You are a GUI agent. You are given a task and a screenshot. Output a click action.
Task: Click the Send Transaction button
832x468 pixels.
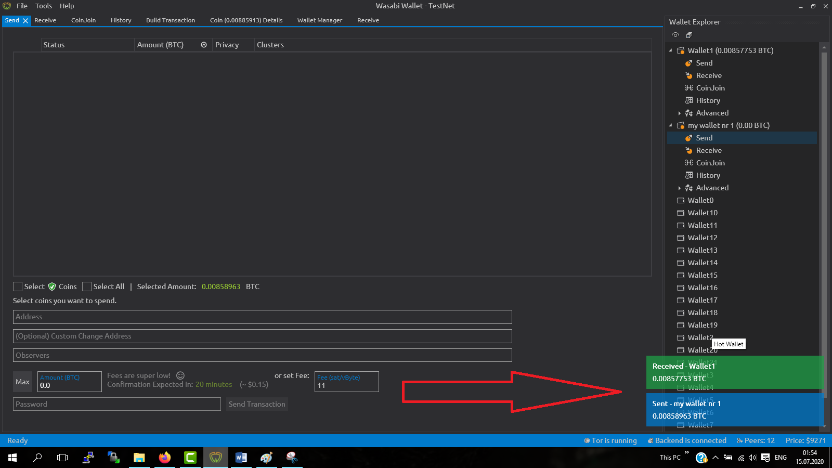(257, 404)
